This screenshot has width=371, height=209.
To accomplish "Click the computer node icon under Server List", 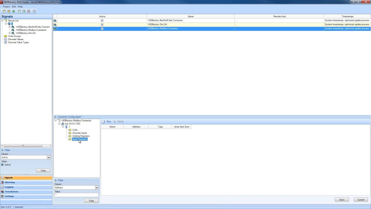I will (x=9, y=24).
